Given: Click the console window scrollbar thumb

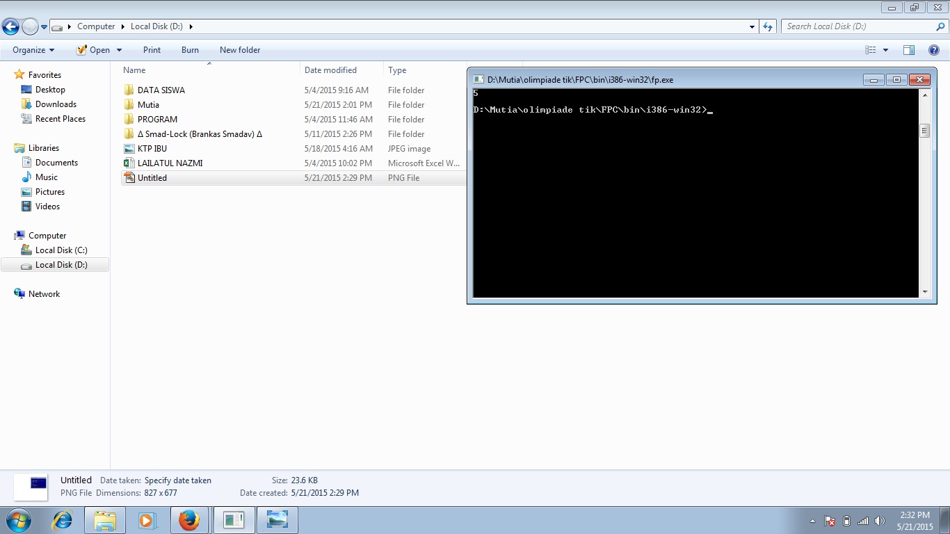Looking at the screenshot, I should (x=924, y=131).
